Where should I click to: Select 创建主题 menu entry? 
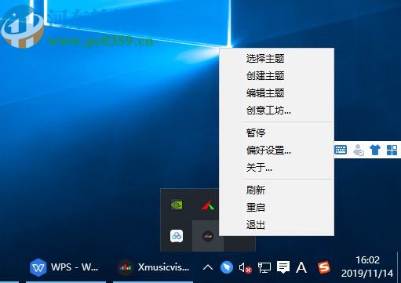coord(276,76)
